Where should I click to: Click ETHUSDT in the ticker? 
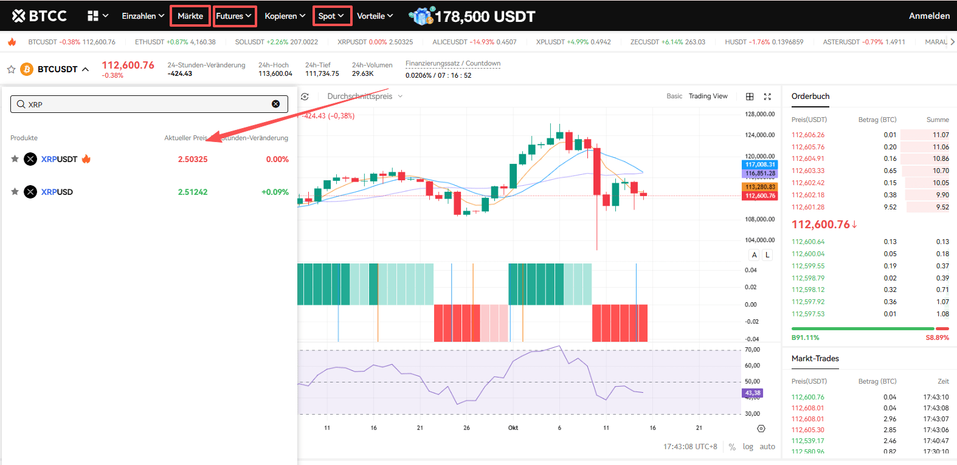pyautogui.click(x=175, y=42)
